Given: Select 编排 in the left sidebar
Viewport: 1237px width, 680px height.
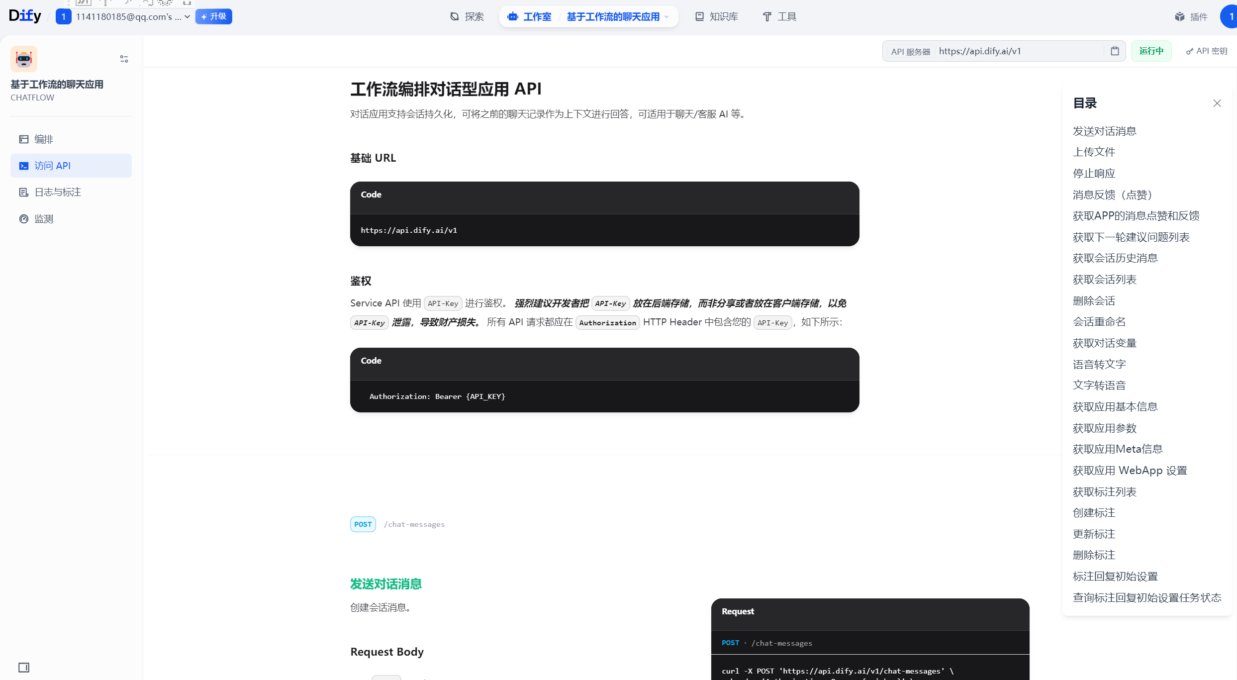Looking at the screenshot, I should point(44,139).
